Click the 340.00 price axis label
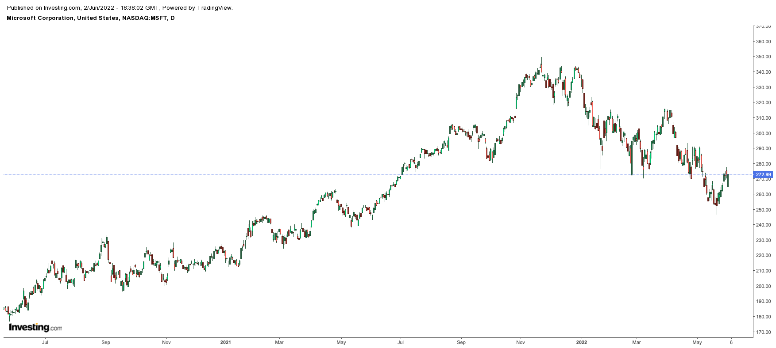This screenshot has width=776, height=348. (x=764, y=72)
